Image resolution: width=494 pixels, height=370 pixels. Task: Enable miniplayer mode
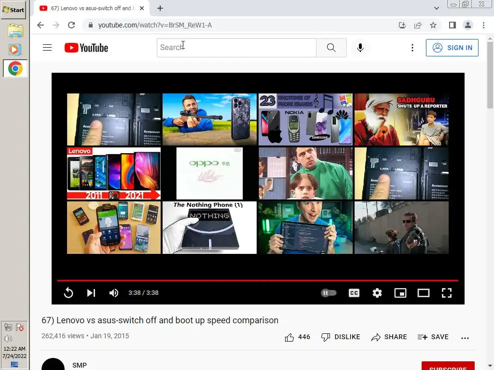400,293
